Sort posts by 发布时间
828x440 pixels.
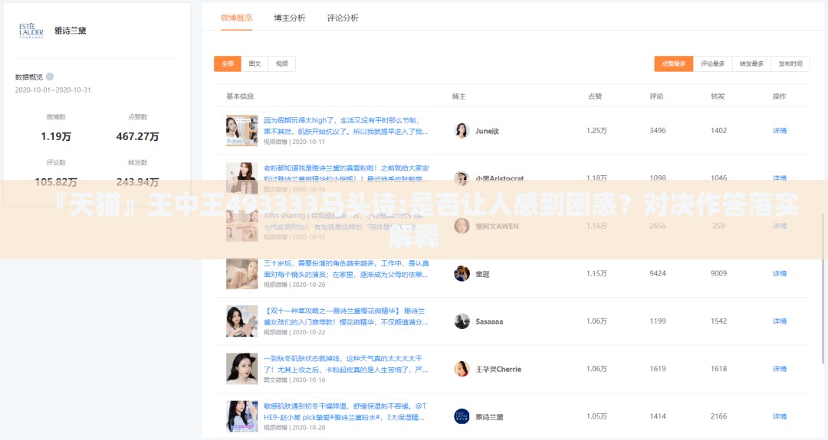click(790, 64)
